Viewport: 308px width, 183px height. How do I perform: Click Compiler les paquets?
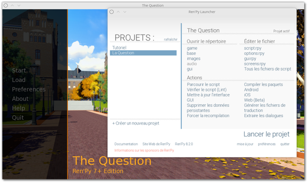click(264, 85)
